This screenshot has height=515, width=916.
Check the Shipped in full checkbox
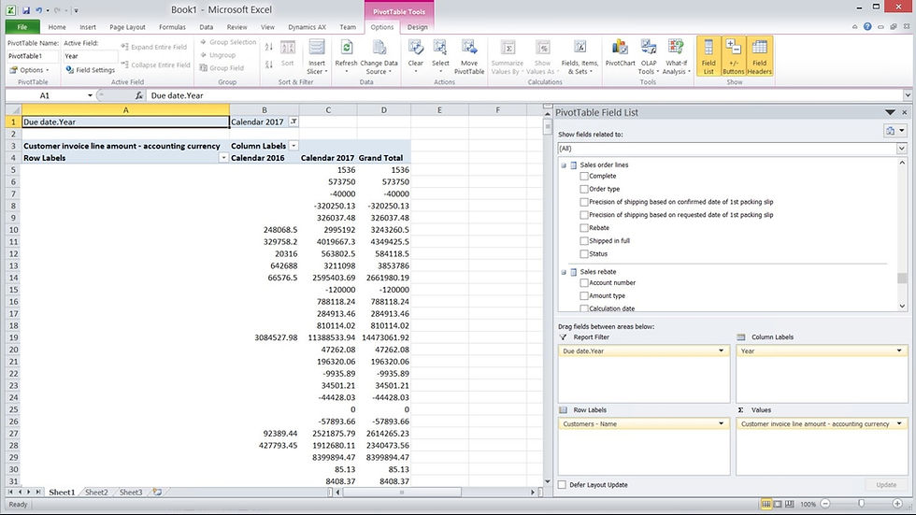(x=583, y=240)
